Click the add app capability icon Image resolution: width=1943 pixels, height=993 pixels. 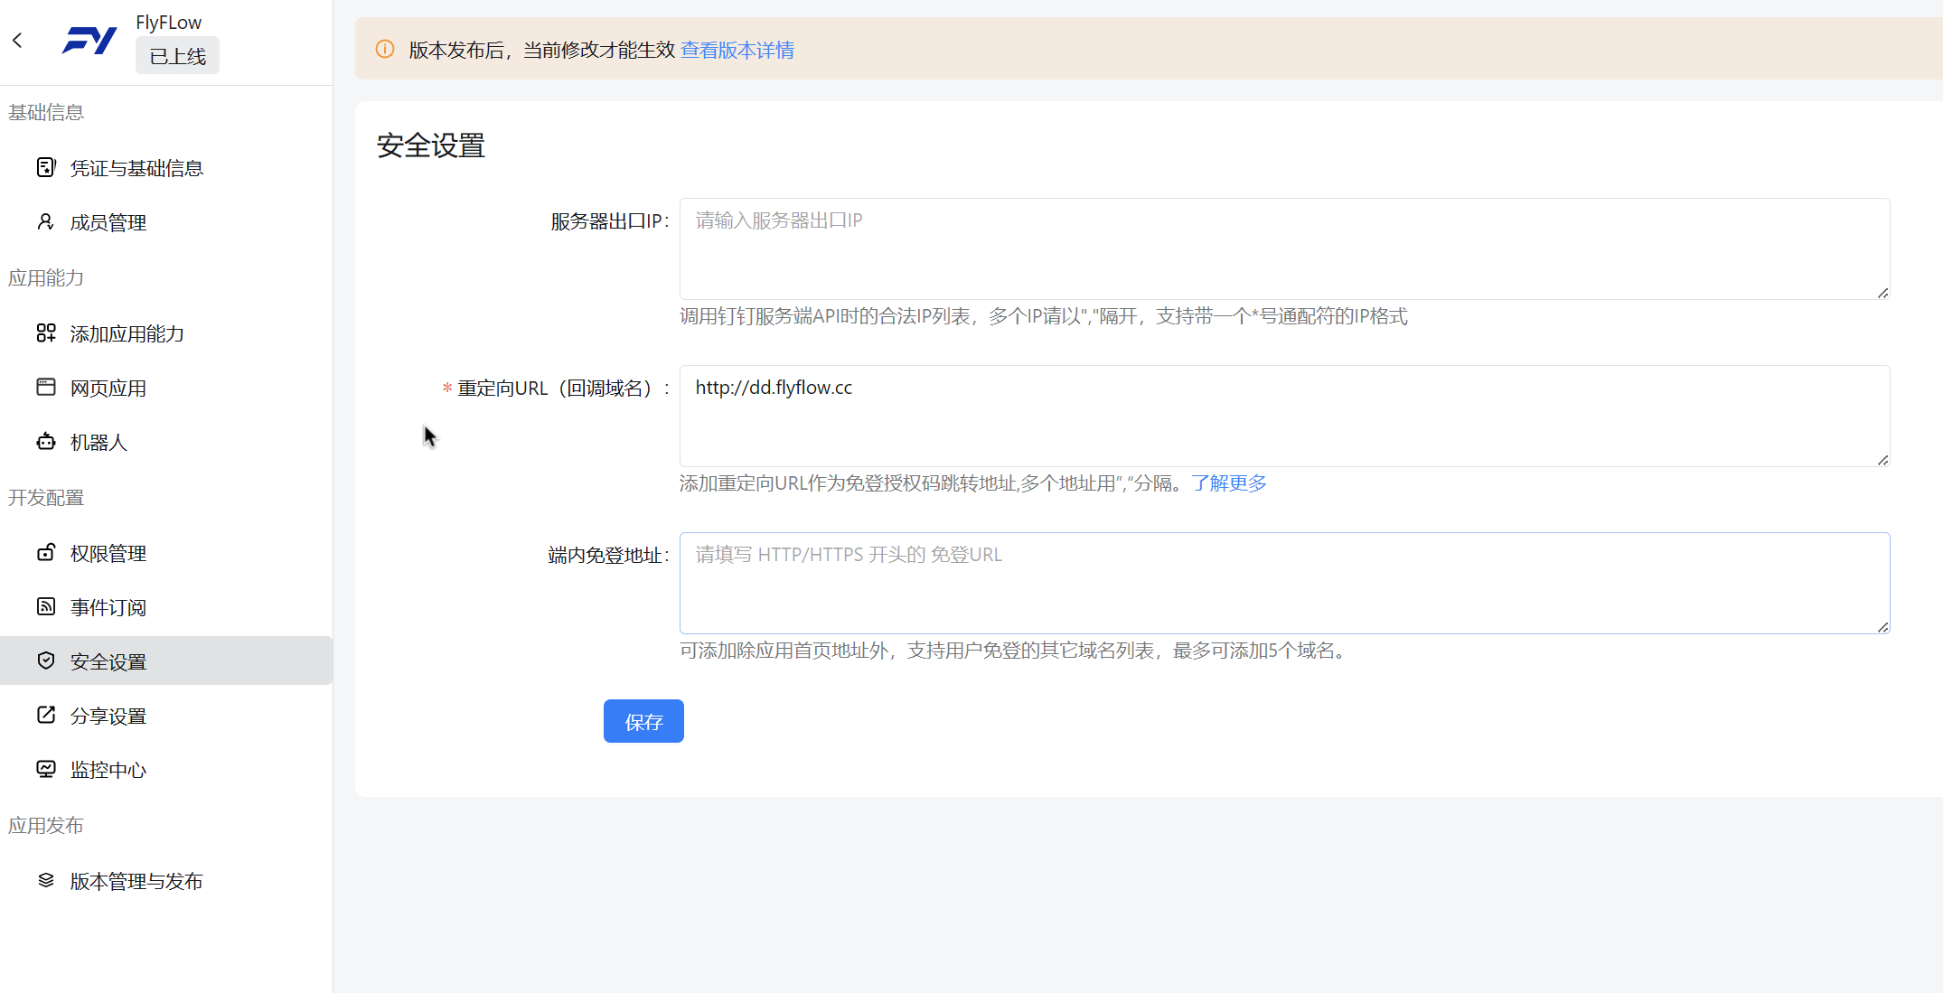point(46,333)
